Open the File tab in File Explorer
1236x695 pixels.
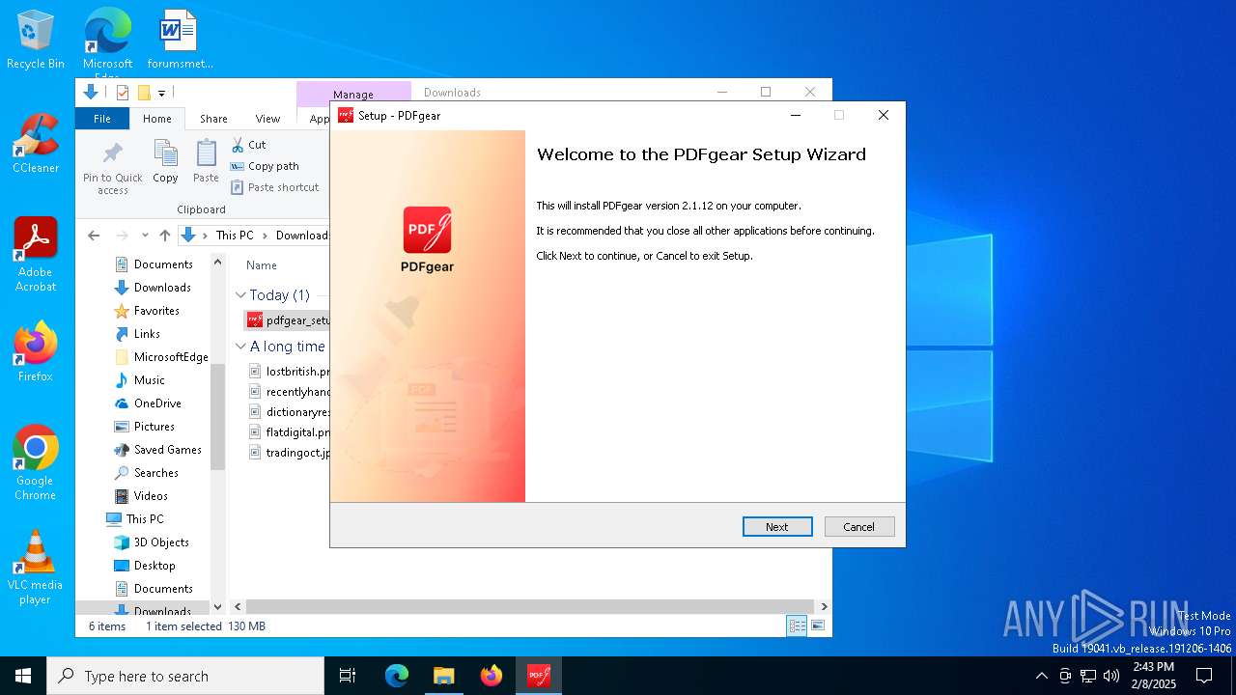pos(102,119)
